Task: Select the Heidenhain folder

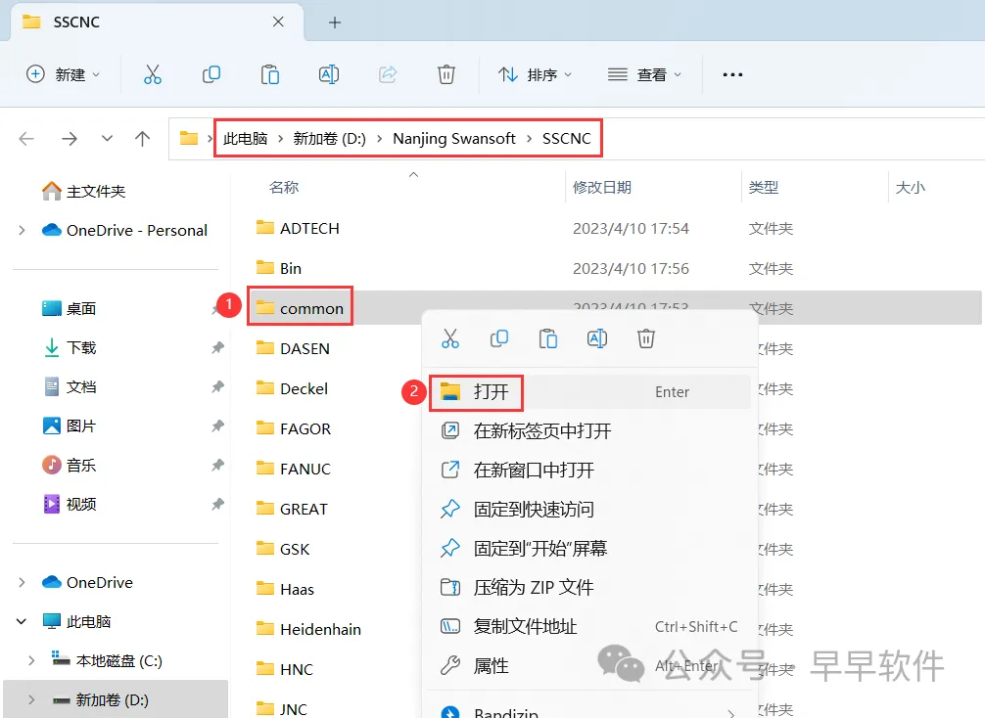Action: (x=308, y=629)
